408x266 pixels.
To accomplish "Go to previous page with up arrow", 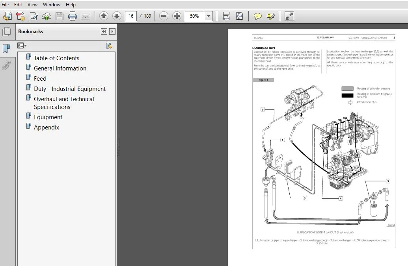I will pos(104,16).
